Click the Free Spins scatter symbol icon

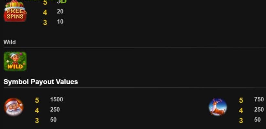point(15,11)
